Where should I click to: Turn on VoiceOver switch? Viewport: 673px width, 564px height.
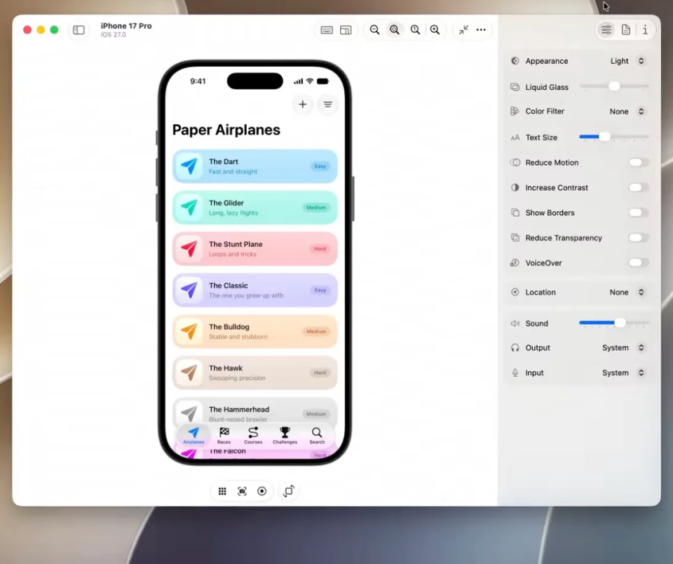click(x=638, y=262)
